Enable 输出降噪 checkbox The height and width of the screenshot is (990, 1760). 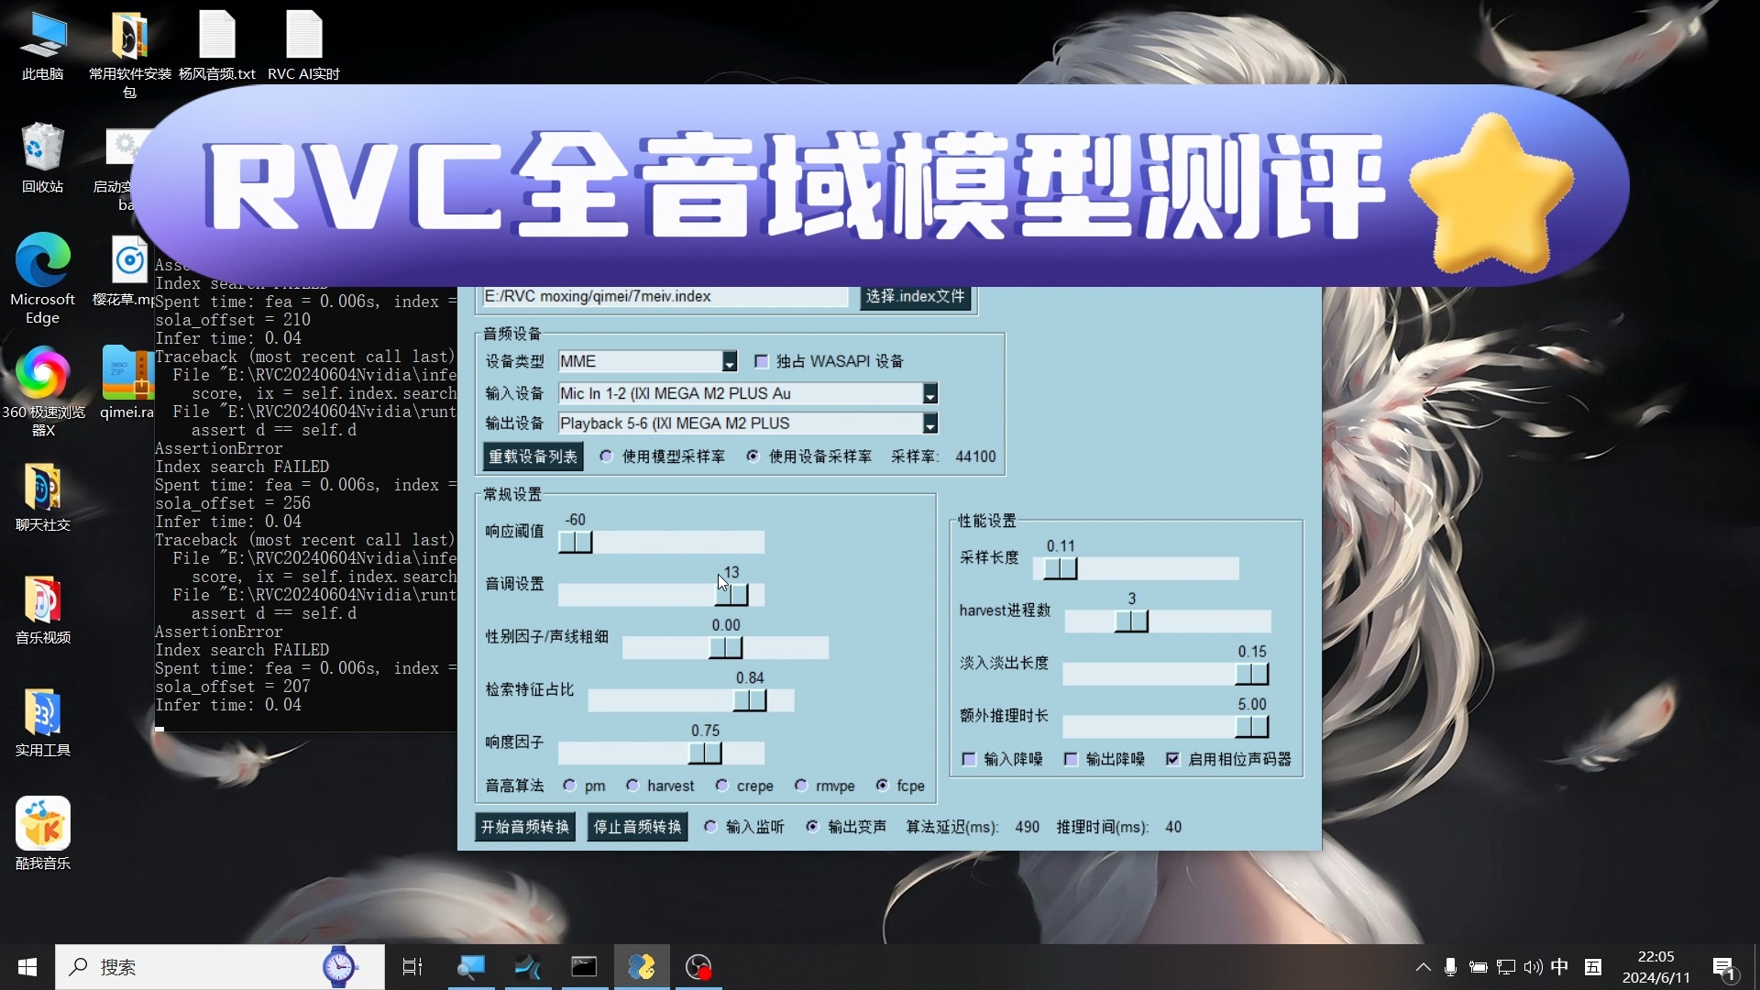(1071, 759)
